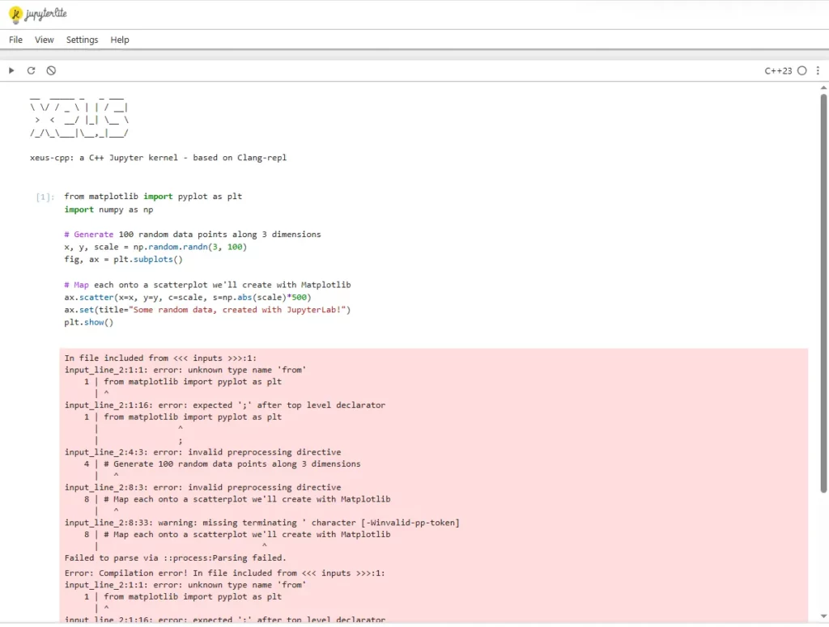Click the JupyterLite lightbulb logo

(x=15, y=14)
